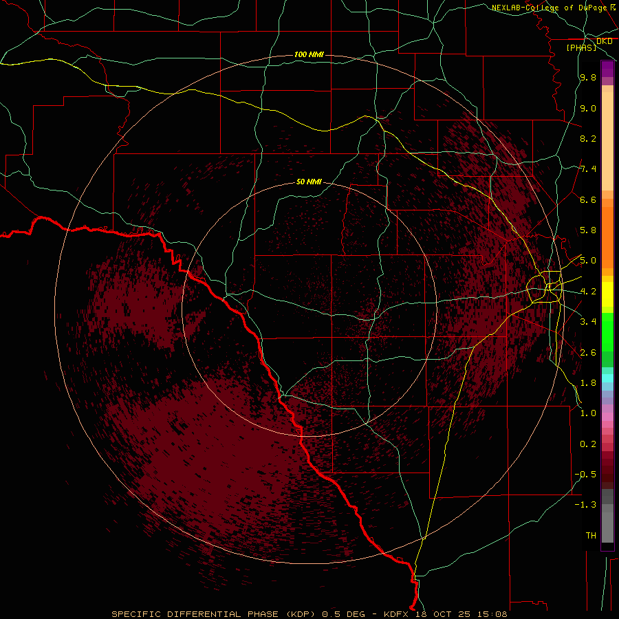The width and height of the screenshot is (619, 619).
Task: Select the 6.6 scale value
Action: pos(588,199)
